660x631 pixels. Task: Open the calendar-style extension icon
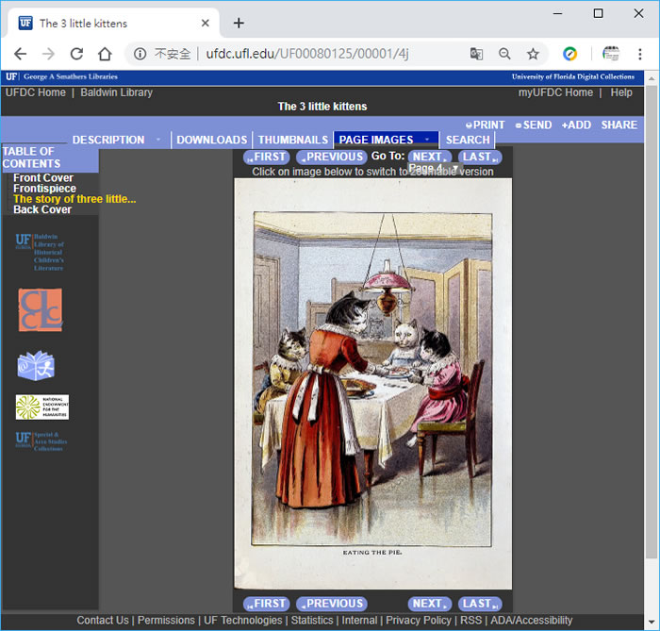point(610,54)
